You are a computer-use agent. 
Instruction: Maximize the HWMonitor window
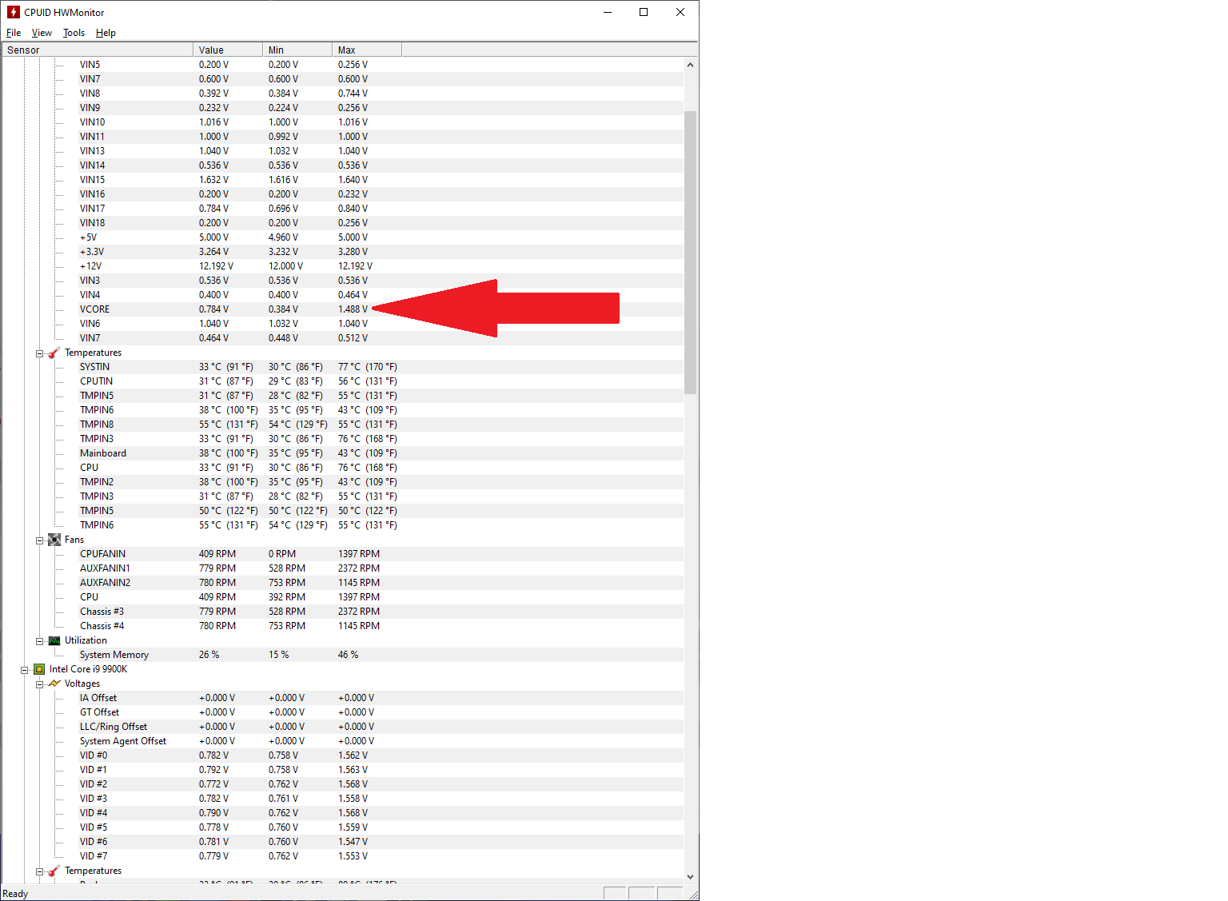tap(644, 12)
